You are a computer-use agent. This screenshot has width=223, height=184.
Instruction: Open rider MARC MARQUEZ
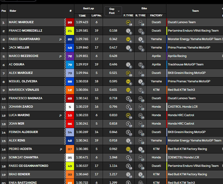pos(21,22)
